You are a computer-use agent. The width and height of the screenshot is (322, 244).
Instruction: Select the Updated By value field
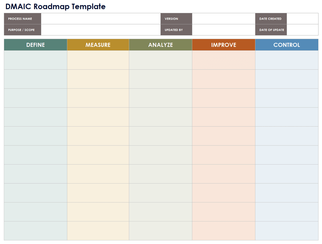(223, 30)
